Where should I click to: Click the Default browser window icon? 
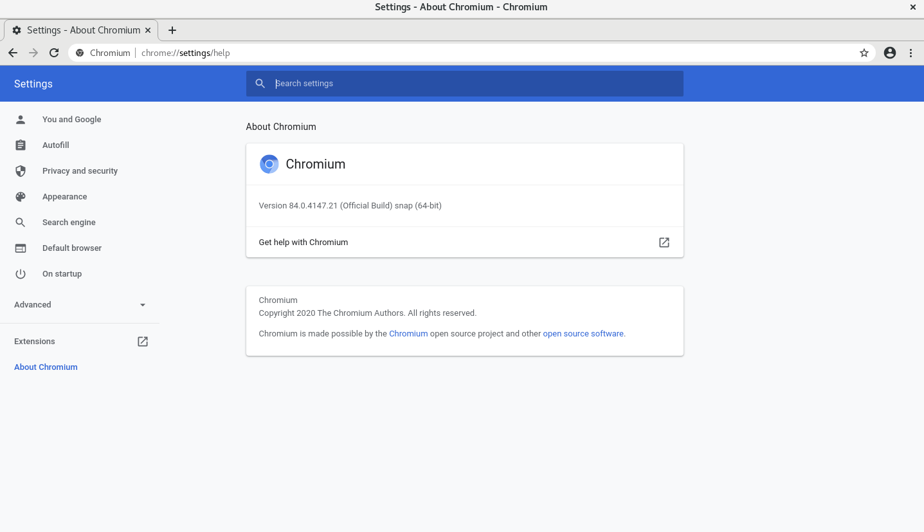click(x=21, y=248)
